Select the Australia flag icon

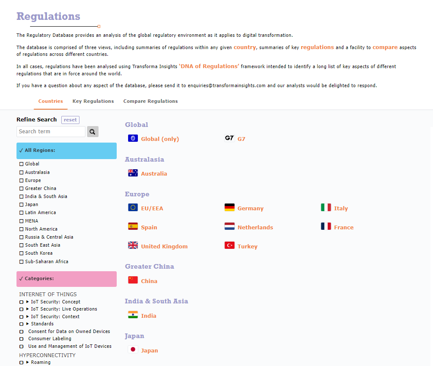[132, 173]
